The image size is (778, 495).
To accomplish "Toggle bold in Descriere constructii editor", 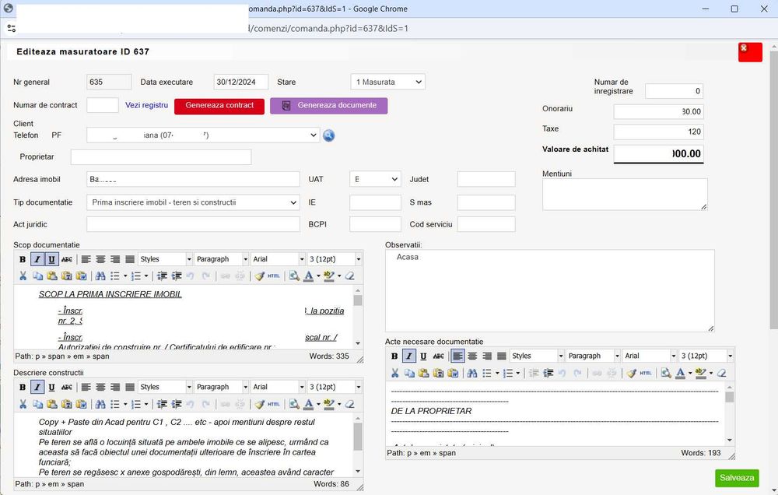I will click(x=23, y=387).
